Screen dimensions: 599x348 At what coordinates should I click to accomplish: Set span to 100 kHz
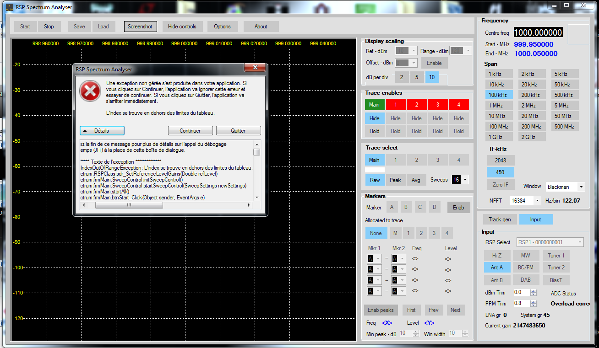point(499,95)
